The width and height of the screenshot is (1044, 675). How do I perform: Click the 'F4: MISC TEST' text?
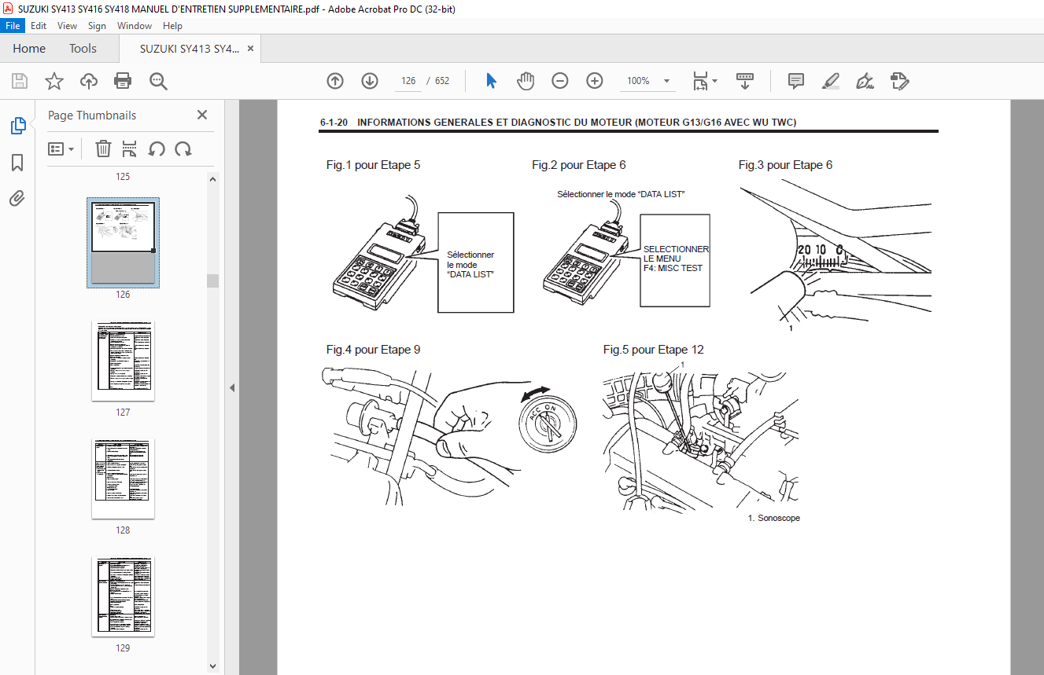[673, 268]
